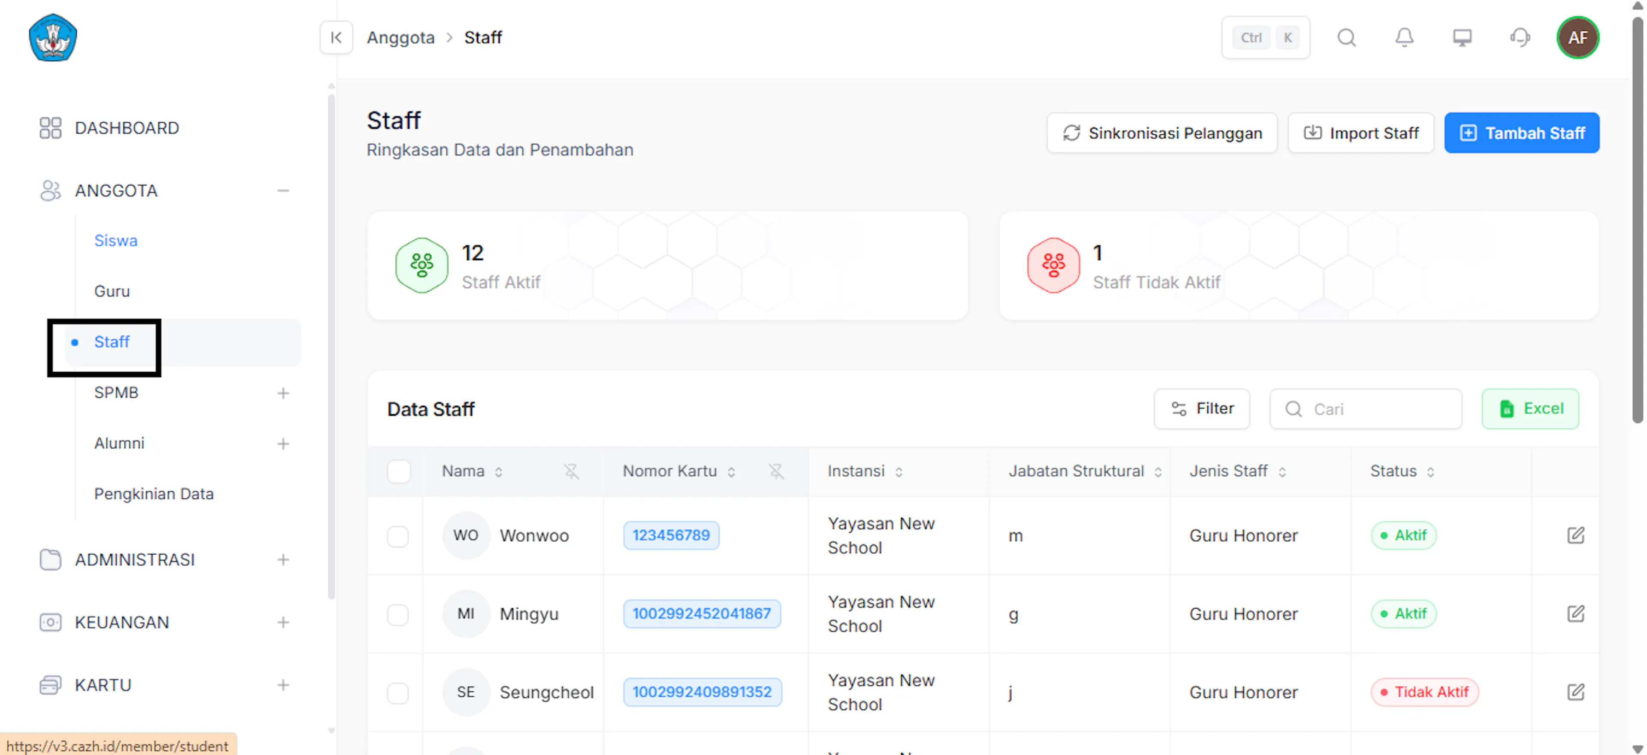Image resolution: width=1647 pixels, height=755 pixels.
Task: Tick the checkbox for Mingyu
Action: click(398, 614)
